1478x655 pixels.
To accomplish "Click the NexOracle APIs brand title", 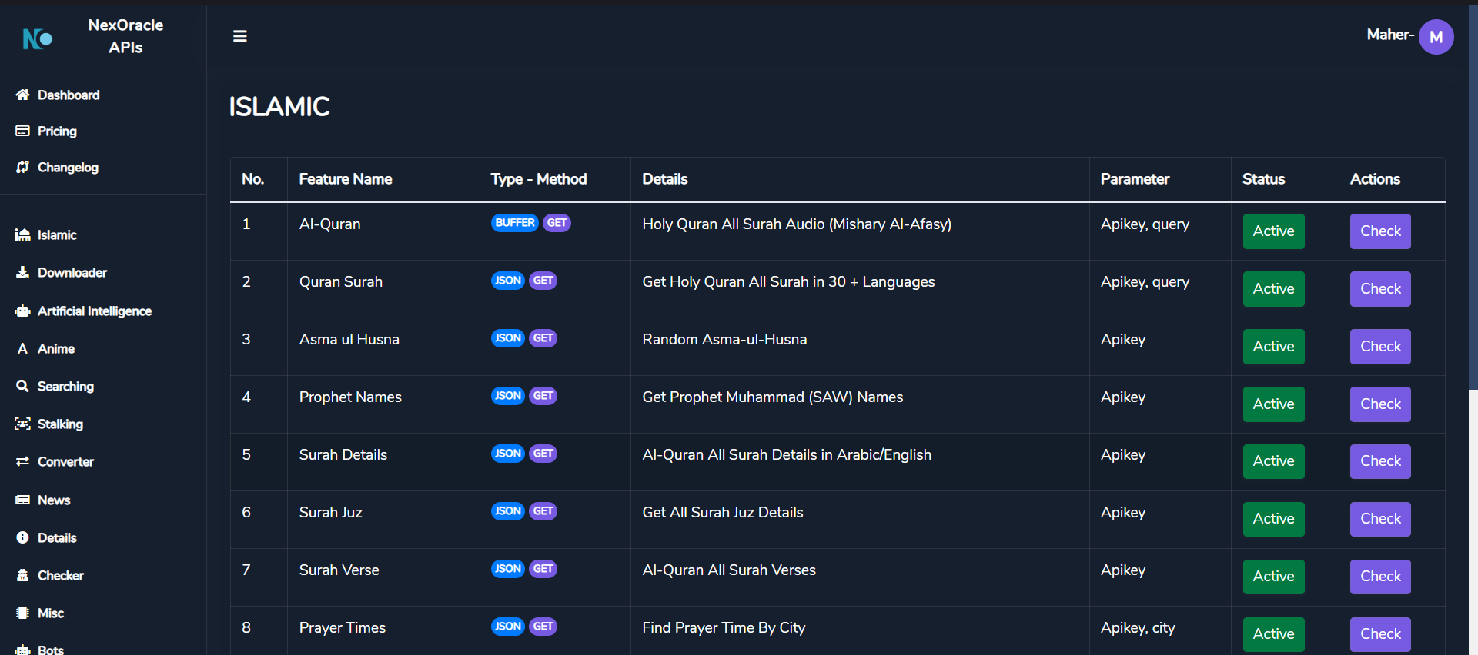I will coord(125,36).
